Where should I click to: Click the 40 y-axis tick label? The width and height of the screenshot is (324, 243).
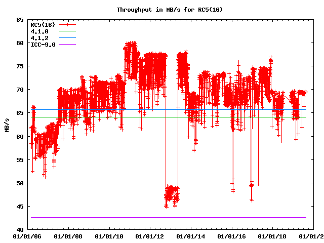(x=19, y=230)
